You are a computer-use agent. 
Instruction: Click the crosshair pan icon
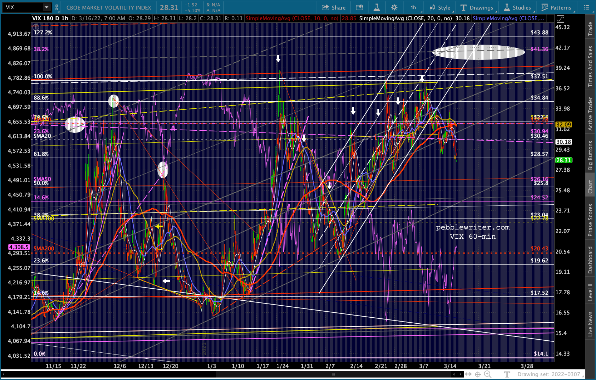coord(478,374)
